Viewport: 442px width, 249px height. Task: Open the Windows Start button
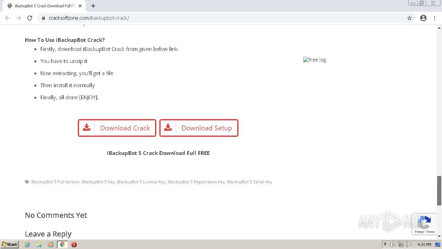click(9, 244)
